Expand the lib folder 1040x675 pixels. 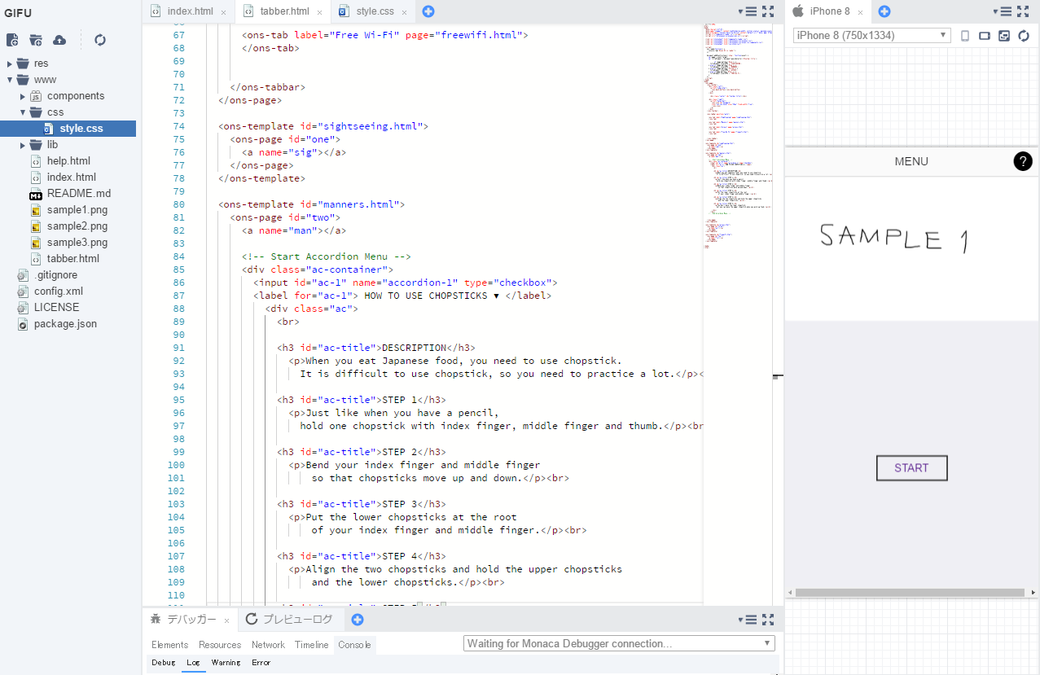(24, 145)
